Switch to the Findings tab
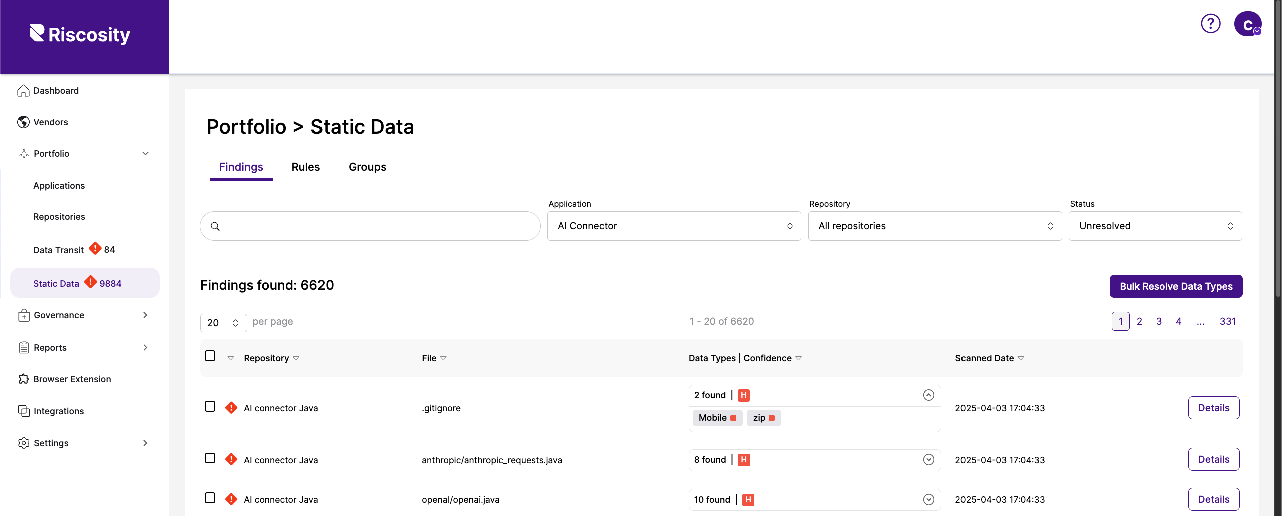Image resolution: width=1282 pixels, height=516 pixels. tap(241, 167)
